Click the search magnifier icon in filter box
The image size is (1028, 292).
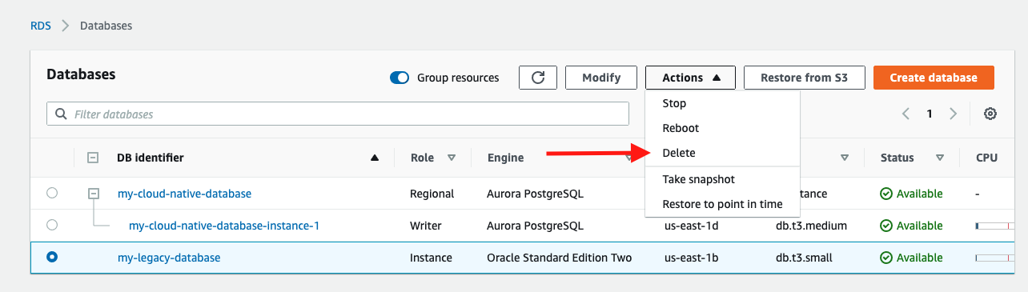61,114
